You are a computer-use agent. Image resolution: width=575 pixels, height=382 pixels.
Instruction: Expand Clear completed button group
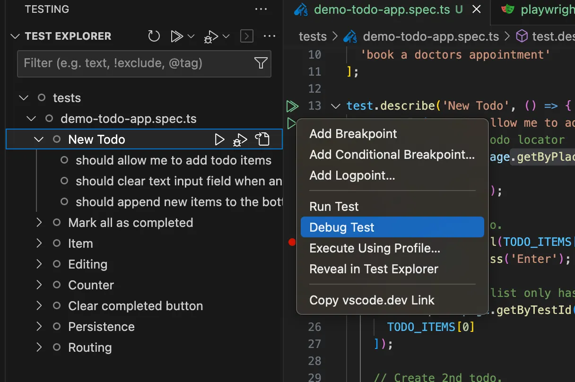tap(39, 306)
